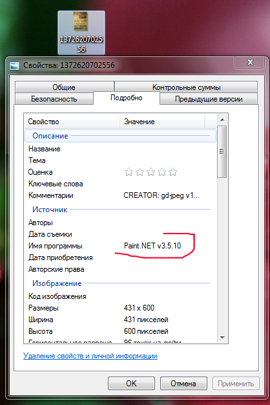Collapse the Источник group header
This screenshot has height=405, width=270.
[120, 210]
